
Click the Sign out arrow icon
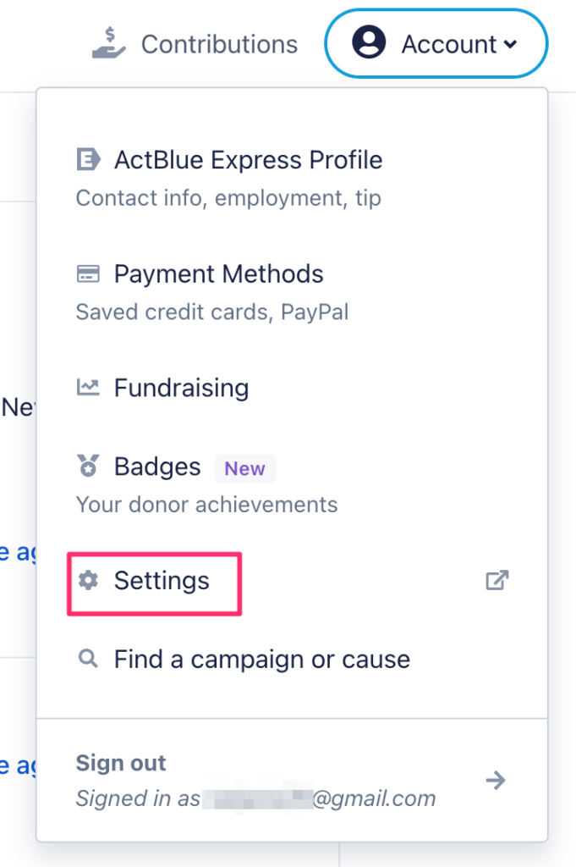tap(496, 780)
